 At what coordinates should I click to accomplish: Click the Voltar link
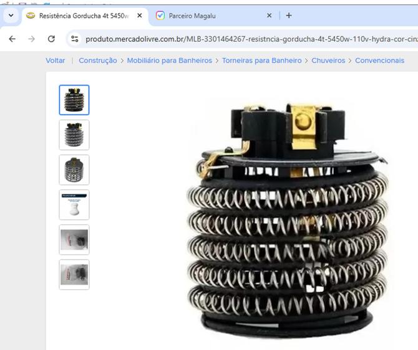click(x=55, y=61)
